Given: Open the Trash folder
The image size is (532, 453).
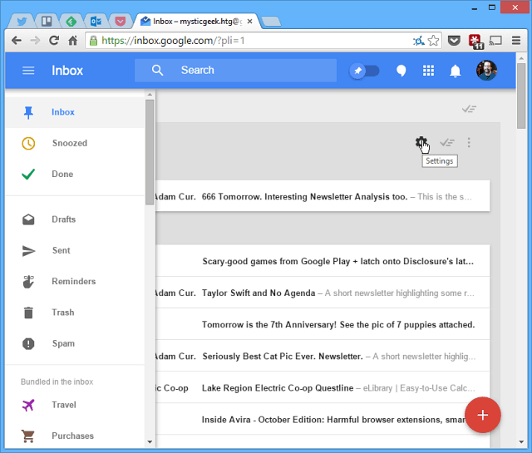Looking at the screenshot, I should [75, 313].
